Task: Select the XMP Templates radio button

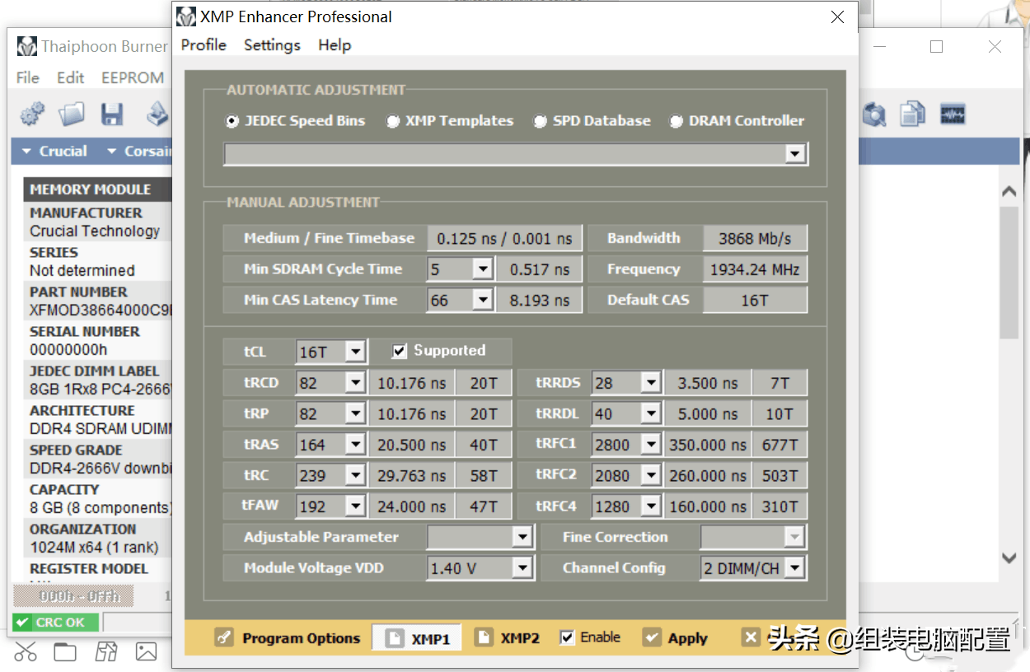Action: 394,121
